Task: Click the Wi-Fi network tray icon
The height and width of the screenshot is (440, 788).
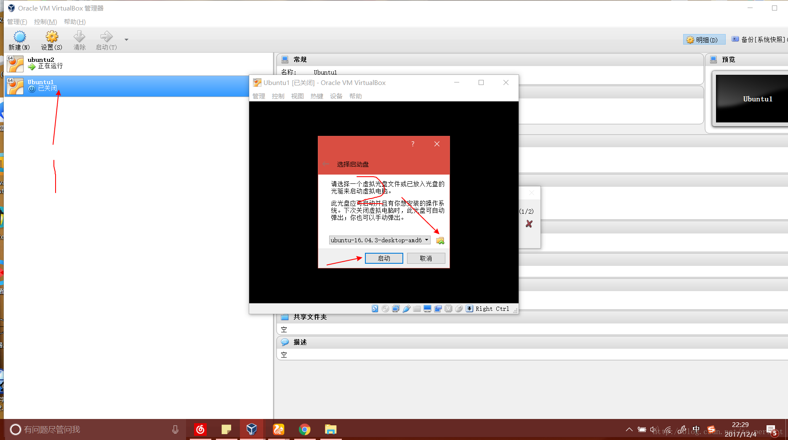Action: point(668,430)
